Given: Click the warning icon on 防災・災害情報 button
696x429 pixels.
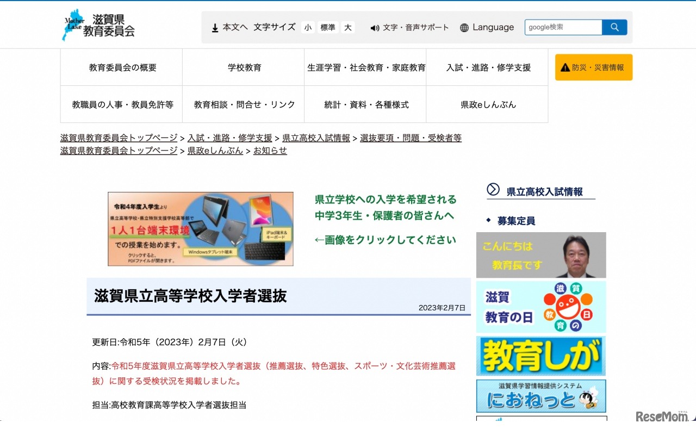Looking at the screenshot, I should [x=566, y=67].
